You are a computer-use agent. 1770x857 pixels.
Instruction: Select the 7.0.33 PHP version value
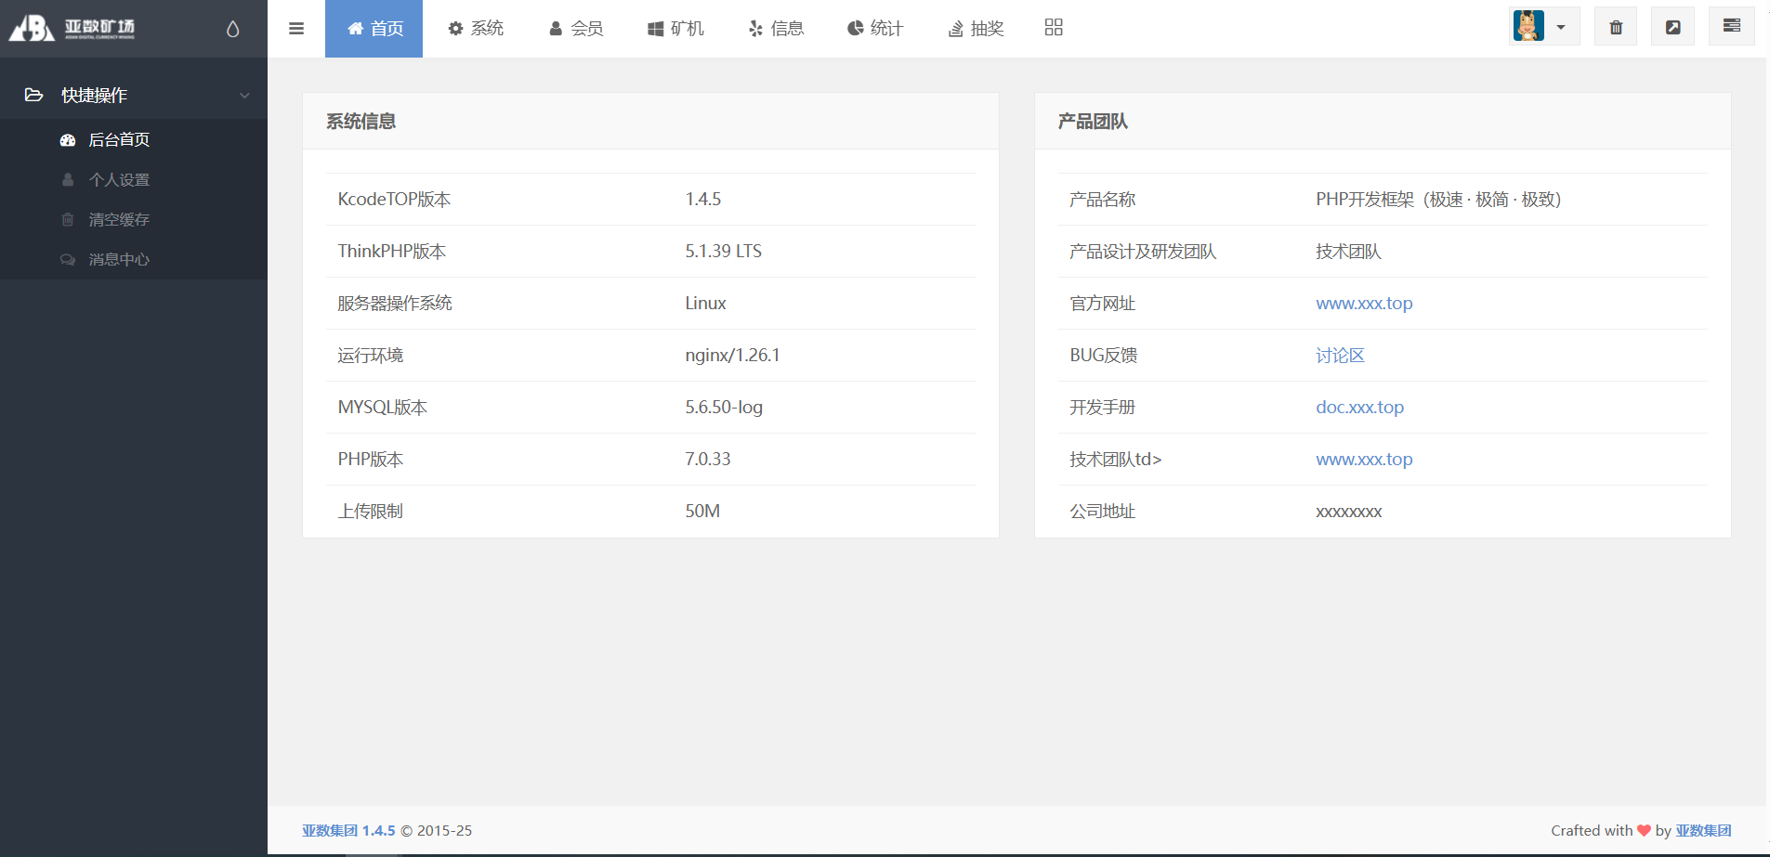tap(708, 460)
